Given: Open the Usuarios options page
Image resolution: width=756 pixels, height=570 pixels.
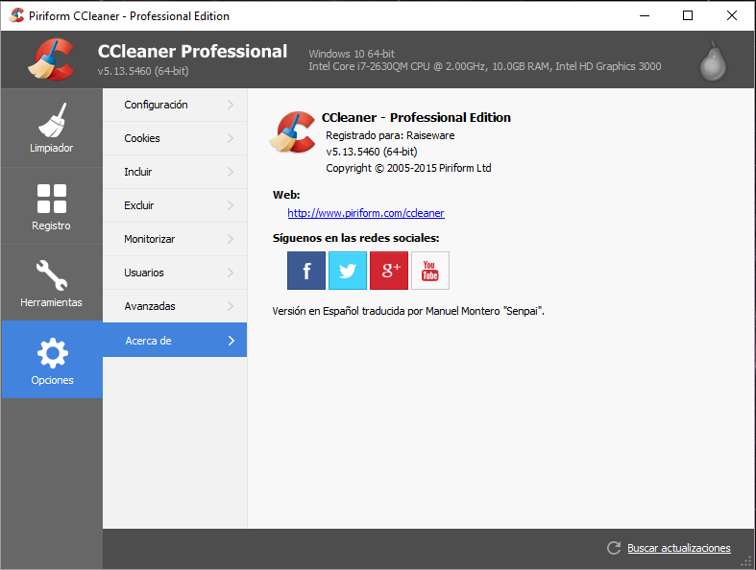Looking at the screenshot, I should 175,273.
